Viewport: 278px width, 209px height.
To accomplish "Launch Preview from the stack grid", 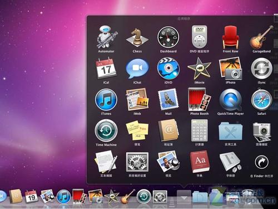I will (x=168, y=162).
